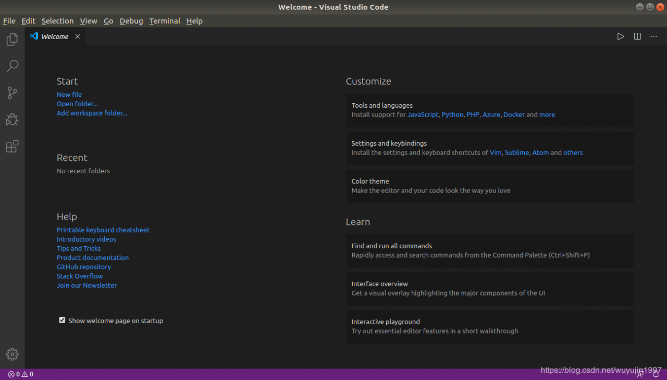Click the New file link
Screen dimensions: 667x380
69,95
